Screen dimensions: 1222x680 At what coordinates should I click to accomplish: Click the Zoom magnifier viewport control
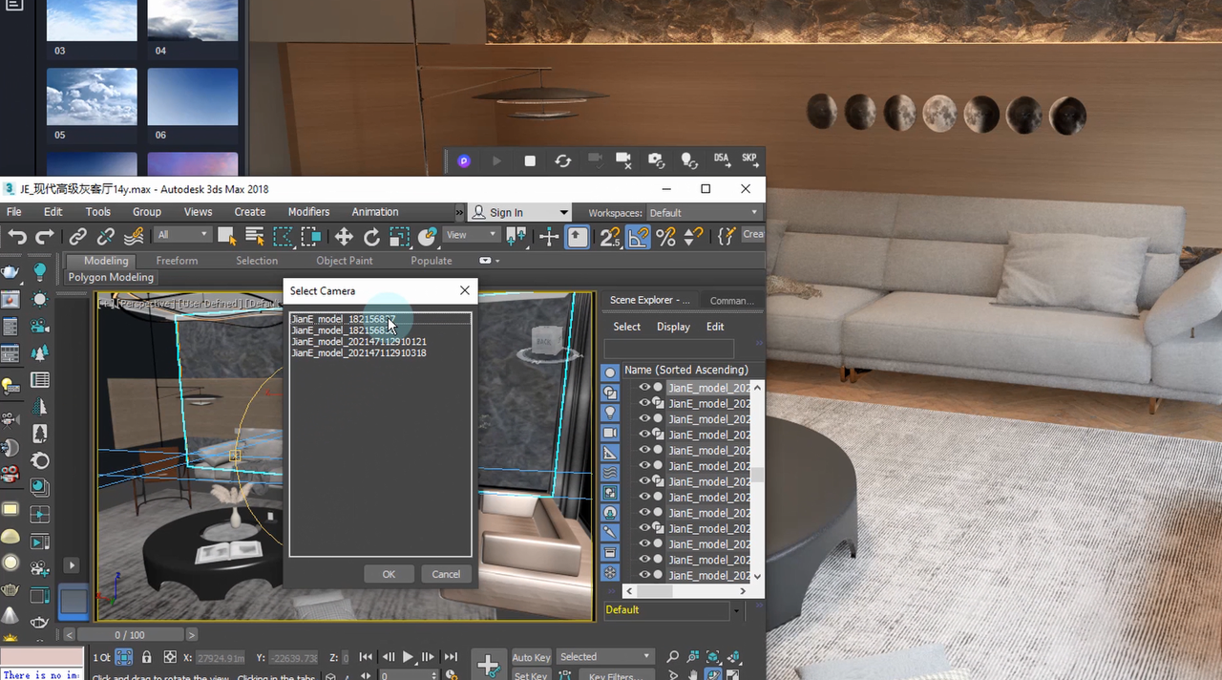tap(673, 657)
